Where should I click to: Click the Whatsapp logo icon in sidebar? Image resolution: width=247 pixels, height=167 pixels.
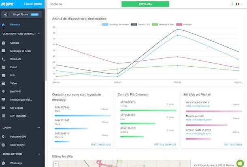(x=3, y=163)
